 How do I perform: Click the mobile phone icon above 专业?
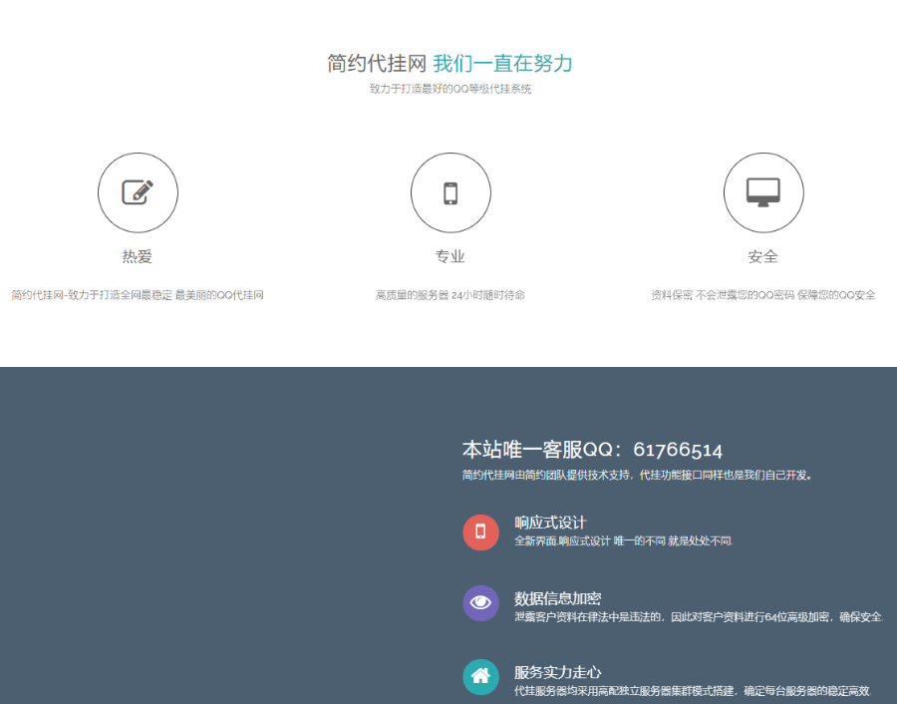coord(450,192)
